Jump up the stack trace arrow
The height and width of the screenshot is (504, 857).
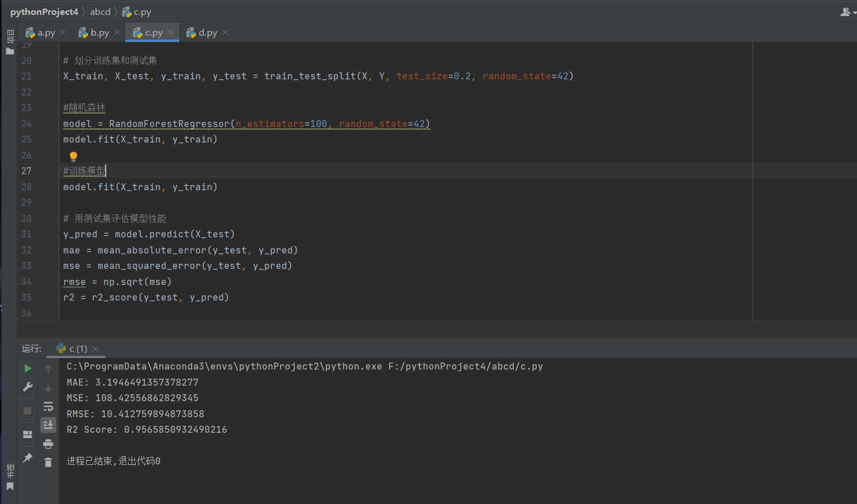(48, 369)
